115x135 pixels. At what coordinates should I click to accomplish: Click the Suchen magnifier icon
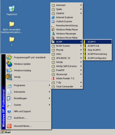coord(9,105)
